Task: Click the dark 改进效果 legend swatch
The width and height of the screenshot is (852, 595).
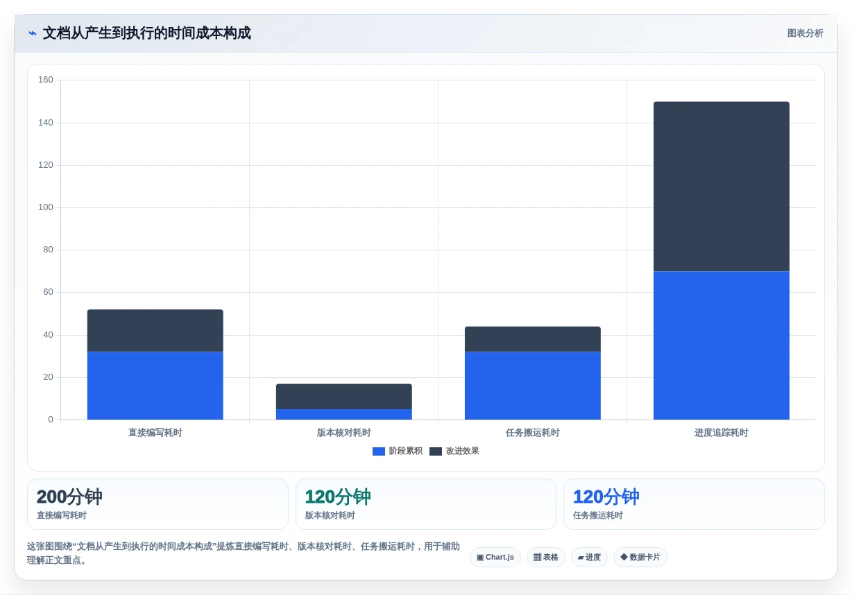Action: [436, 451]
